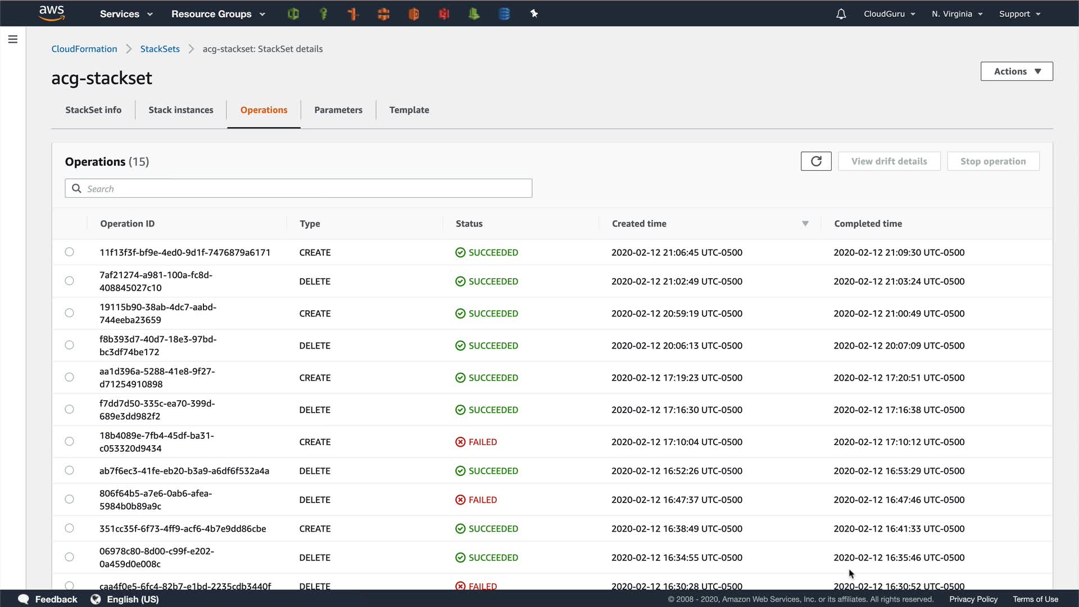Select radio for operation 351cc35f
This screenshot has width=1079, height=607.
pyautogui.click(x=69, y=528)
